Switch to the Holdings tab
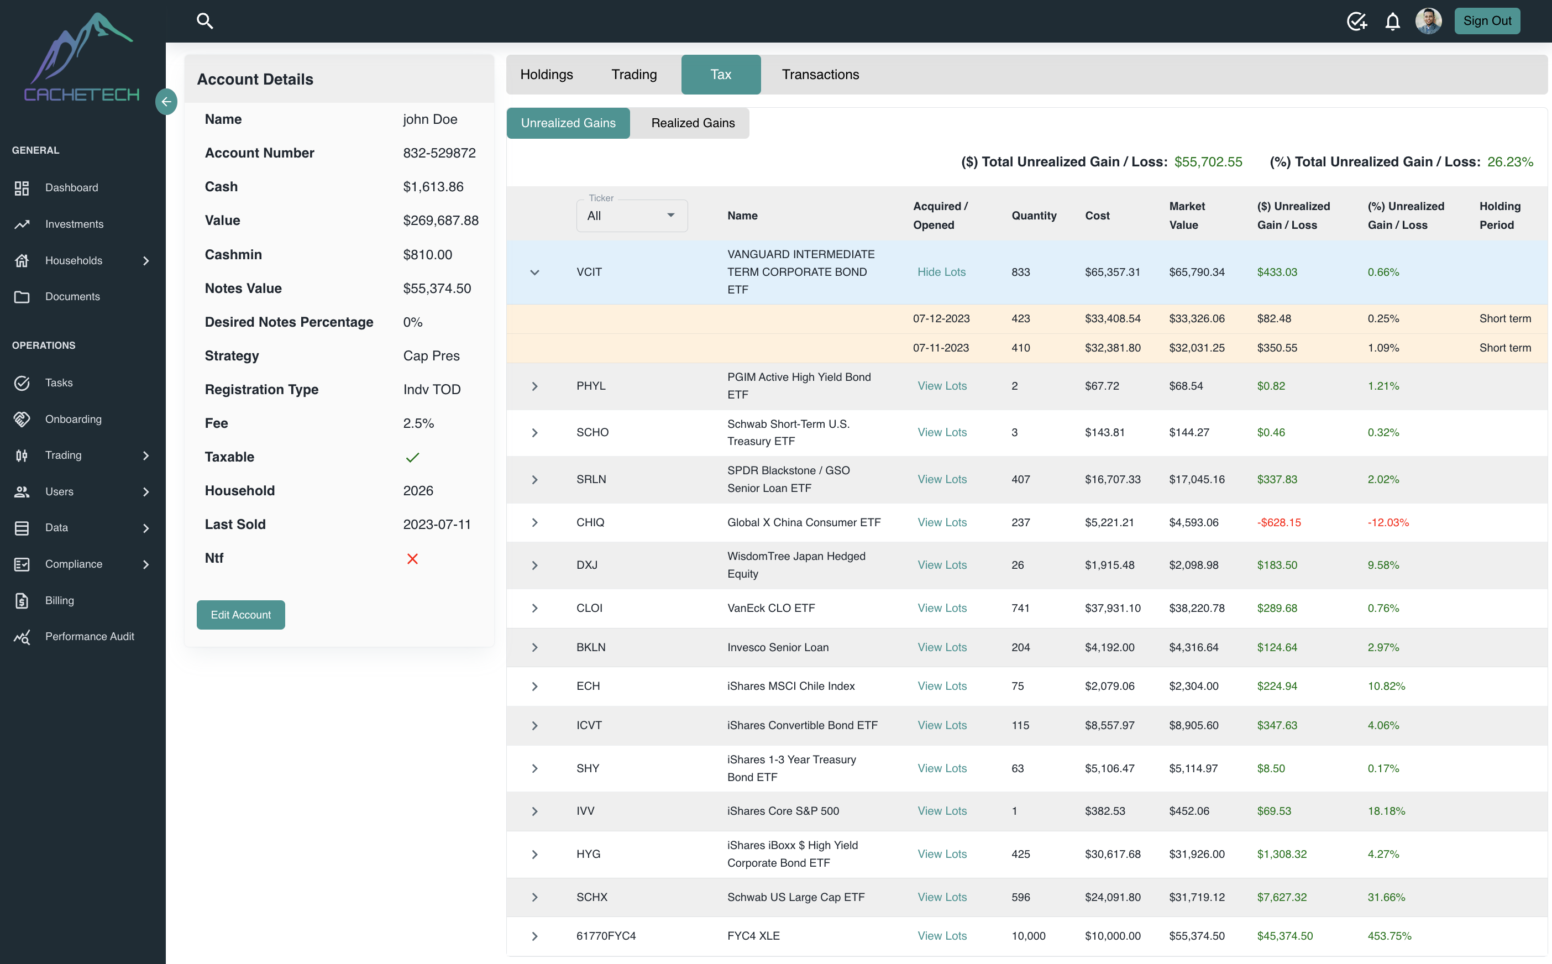 tap(546, 75)
